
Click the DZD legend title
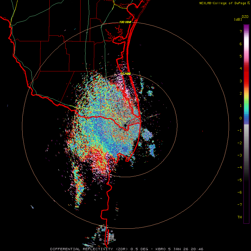245,17
